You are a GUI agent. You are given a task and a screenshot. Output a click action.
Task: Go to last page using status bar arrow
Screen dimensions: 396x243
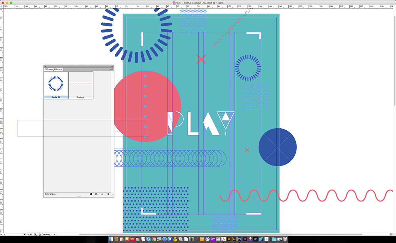click(x=31, y=234)
